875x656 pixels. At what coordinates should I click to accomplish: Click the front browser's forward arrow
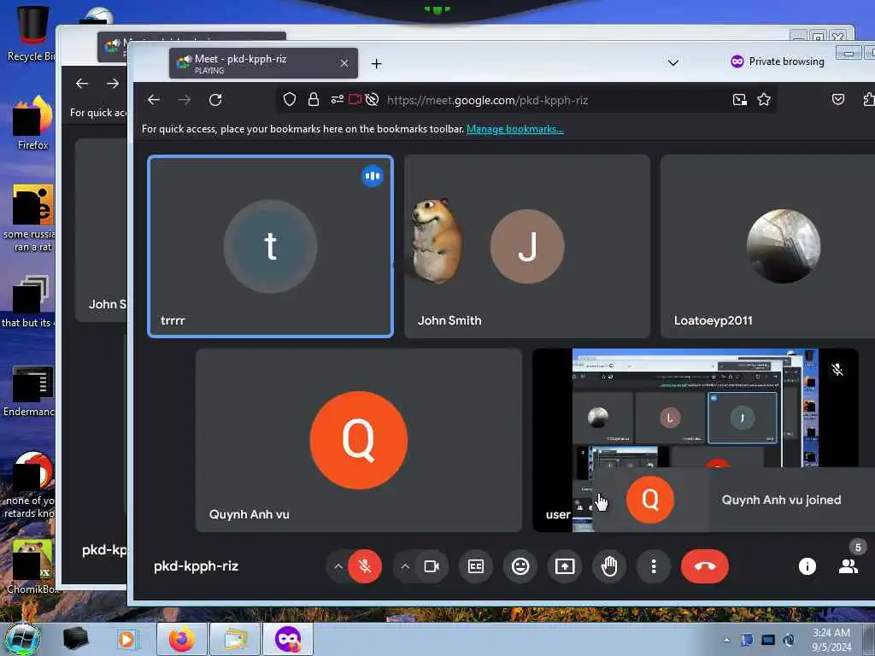click(185, 100)
